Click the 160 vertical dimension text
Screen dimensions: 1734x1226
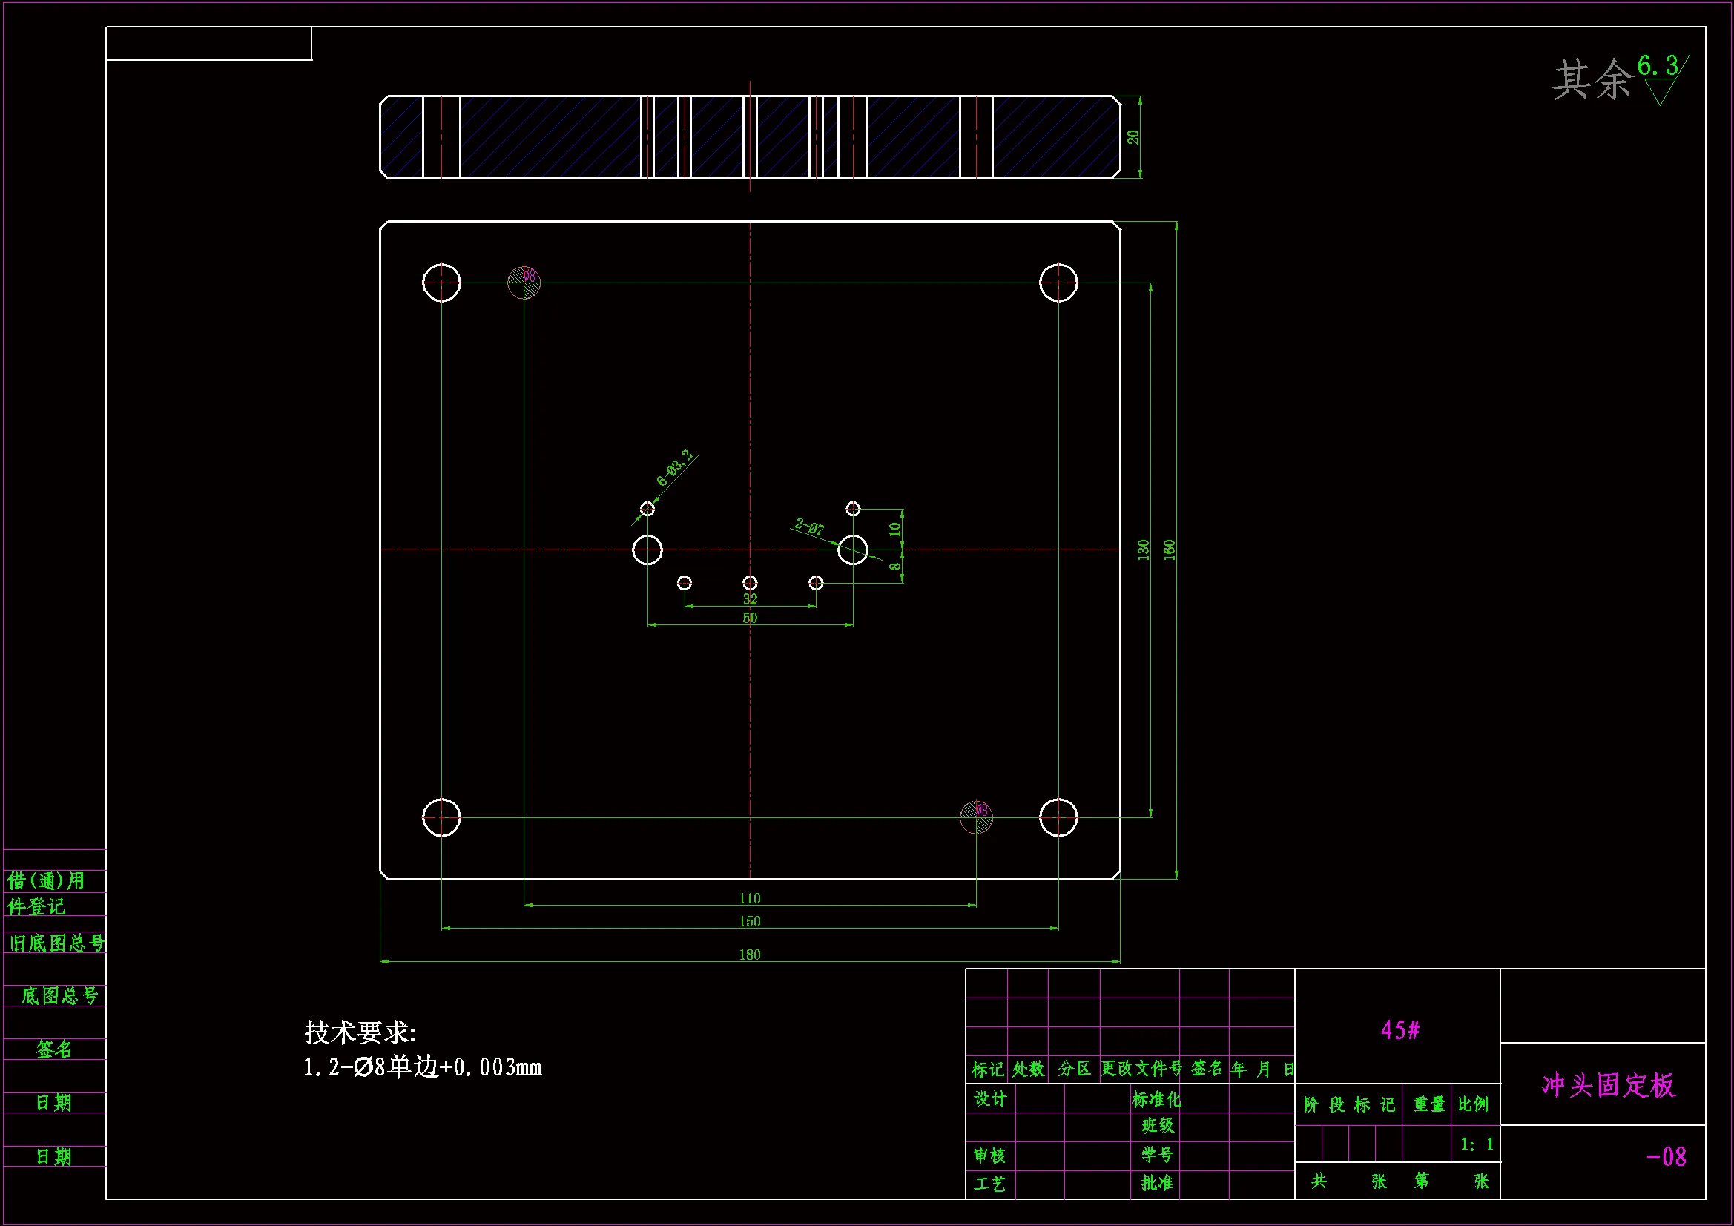[1169, 549]
